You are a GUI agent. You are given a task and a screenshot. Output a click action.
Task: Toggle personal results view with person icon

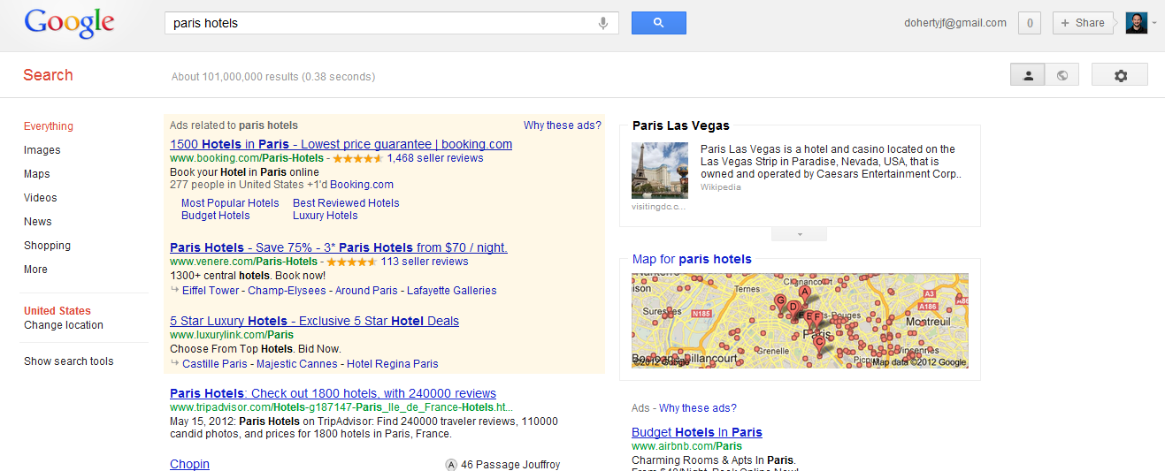click(1028, 75)
